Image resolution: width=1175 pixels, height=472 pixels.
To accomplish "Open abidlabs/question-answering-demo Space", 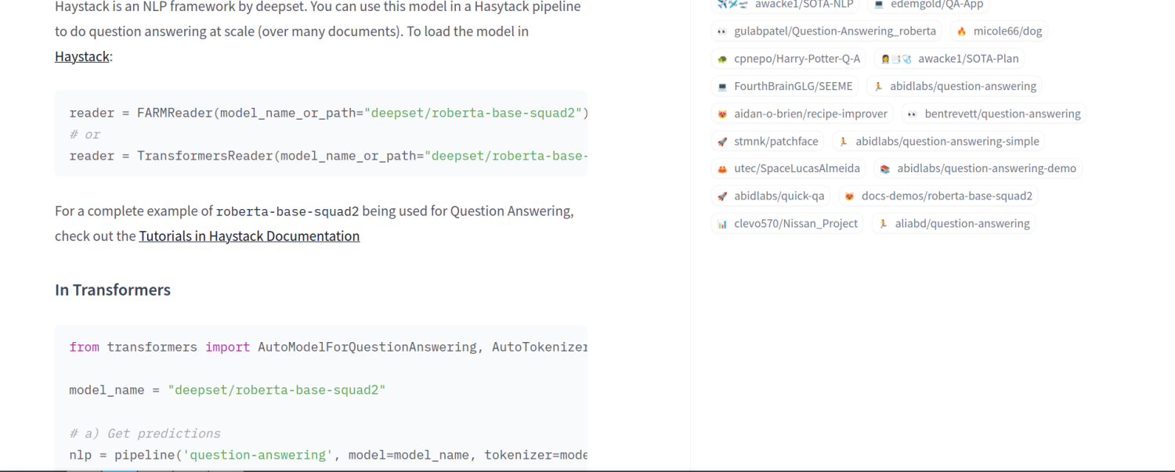I will [x=978, y=168].
